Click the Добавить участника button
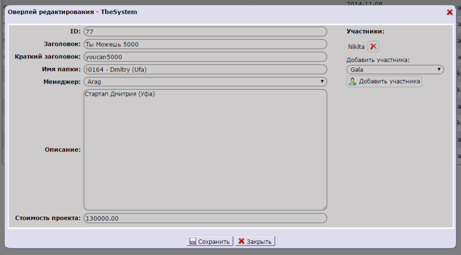Screen dimensions: 461x255 click(x=384, y=81)
